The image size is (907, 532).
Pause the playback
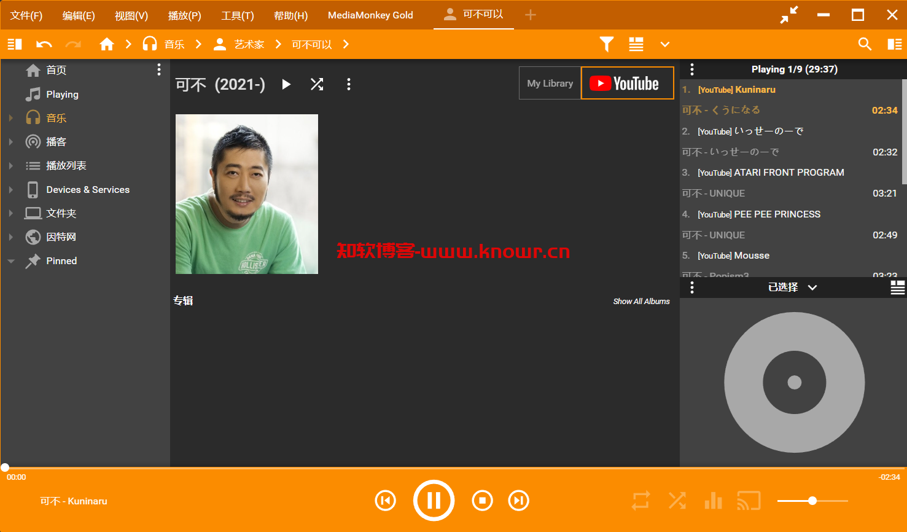(434, 501)
